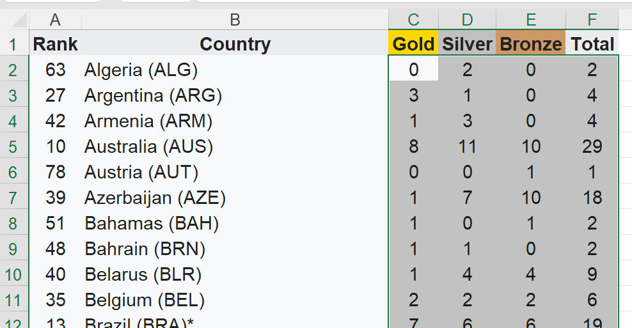The height and width of the screenshot is (328, 632).
Task: Select the Belgium (BEL) cell
Action: click(235, 301)
